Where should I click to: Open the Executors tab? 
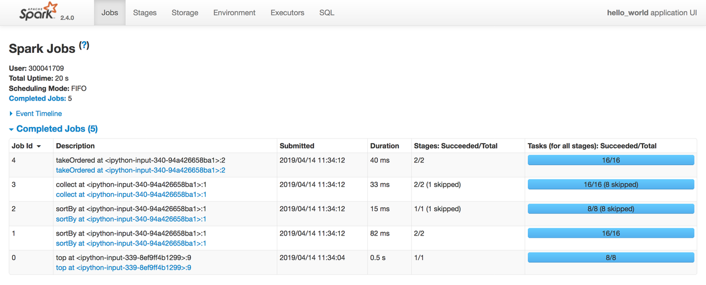[x=287, y=13]
